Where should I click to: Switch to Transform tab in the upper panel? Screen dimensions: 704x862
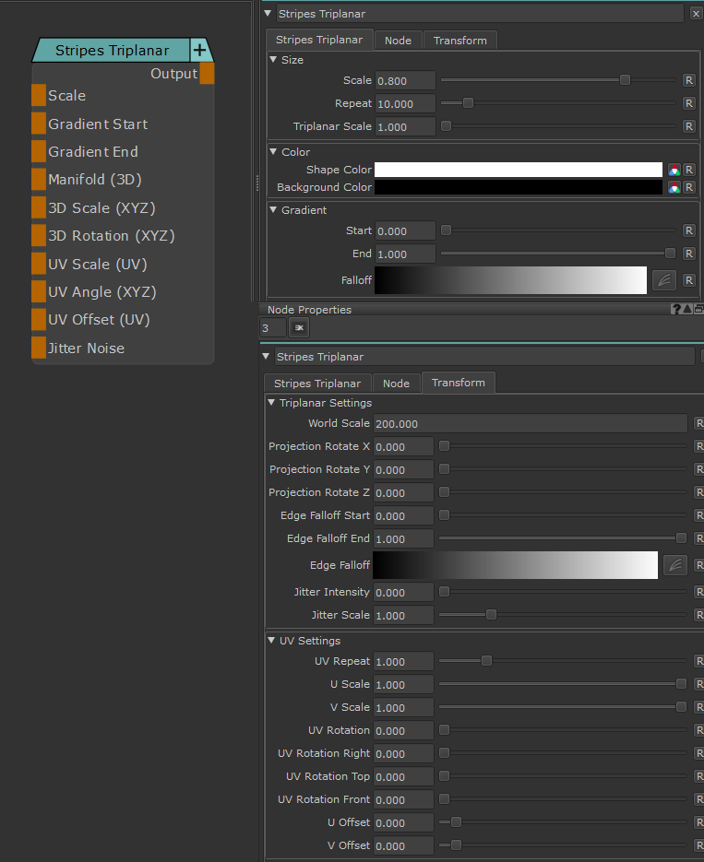point(459,41)
